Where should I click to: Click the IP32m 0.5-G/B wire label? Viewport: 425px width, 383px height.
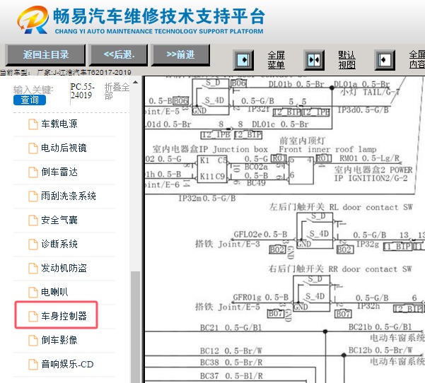click(x=207, y=198)
